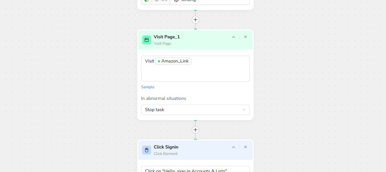Click the plus button above Visit Page_1
The height and width of the screenshot is (172, 386).
(x=195, y=20)
